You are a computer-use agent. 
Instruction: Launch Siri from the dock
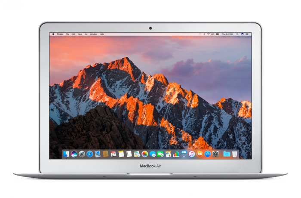pyautogui.click(x=74, y=154)
